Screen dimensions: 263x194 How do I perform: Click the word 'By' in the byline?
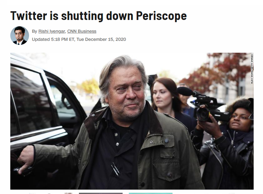[x=34, y=32]
